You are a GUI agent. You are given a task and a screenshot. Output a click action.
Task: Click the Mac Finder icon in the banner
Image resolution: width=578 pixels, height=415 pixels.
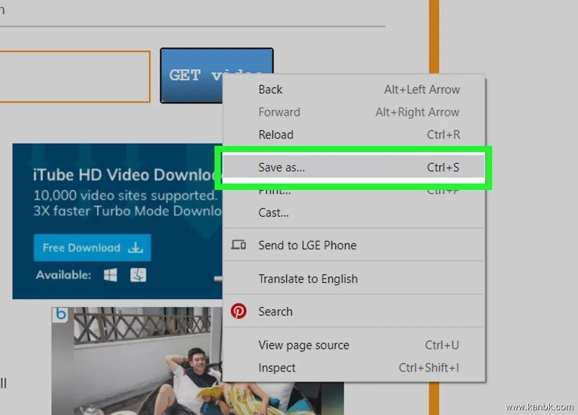click(x=138, y=275)
